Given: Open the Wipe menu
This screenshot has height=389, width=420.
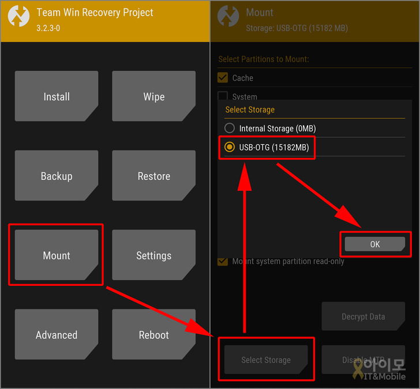Looking at the screenshot, I should 153,96.
